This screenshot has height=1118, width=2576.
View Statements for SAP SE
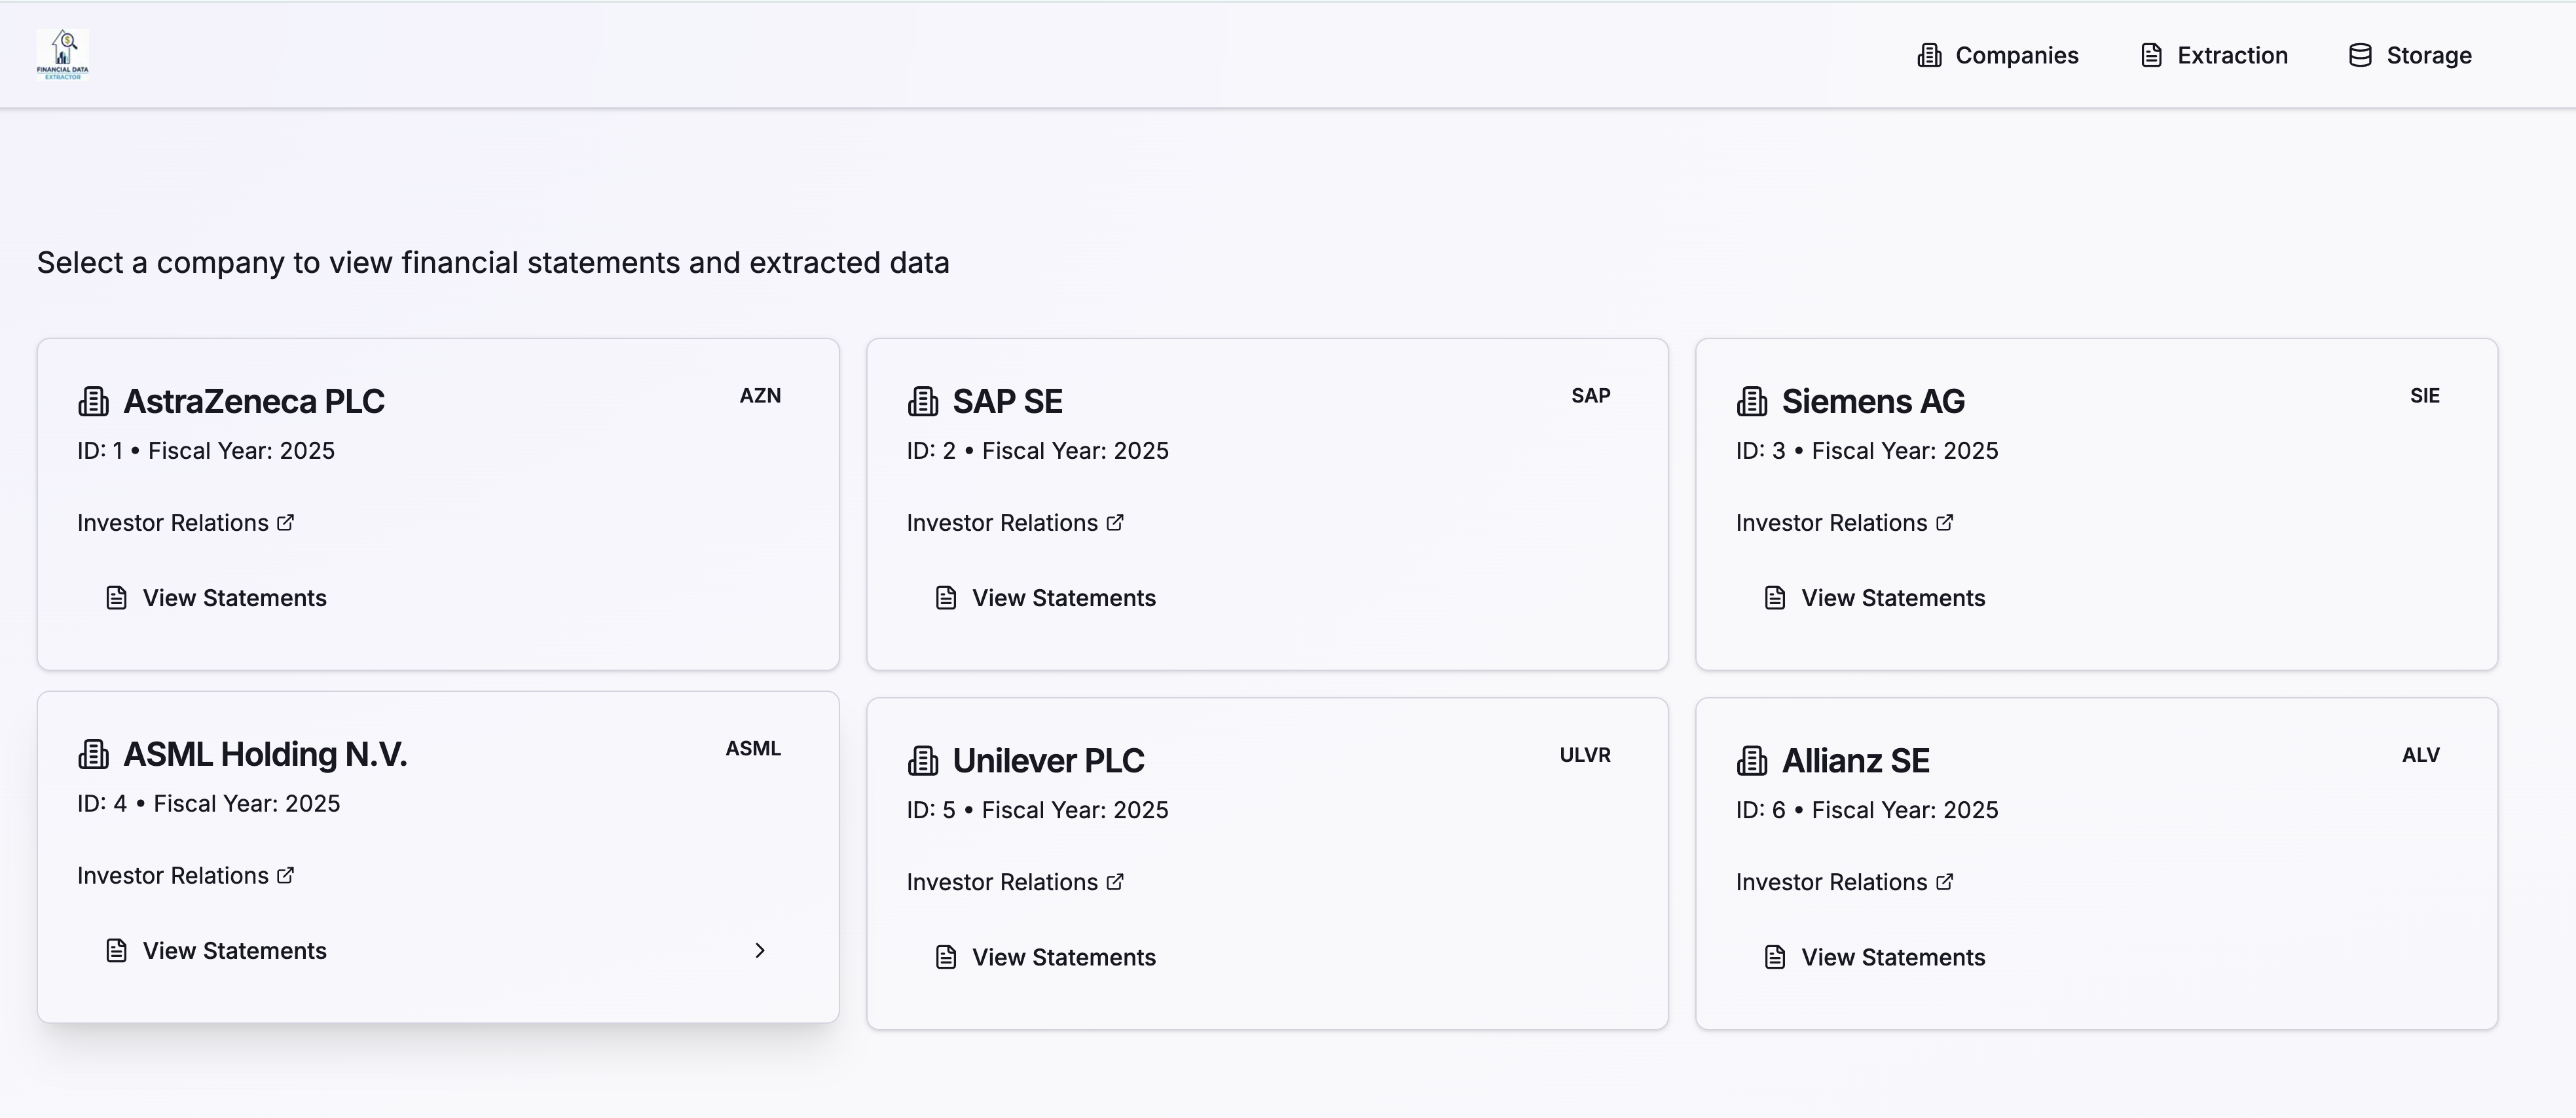pos(1063,598)
